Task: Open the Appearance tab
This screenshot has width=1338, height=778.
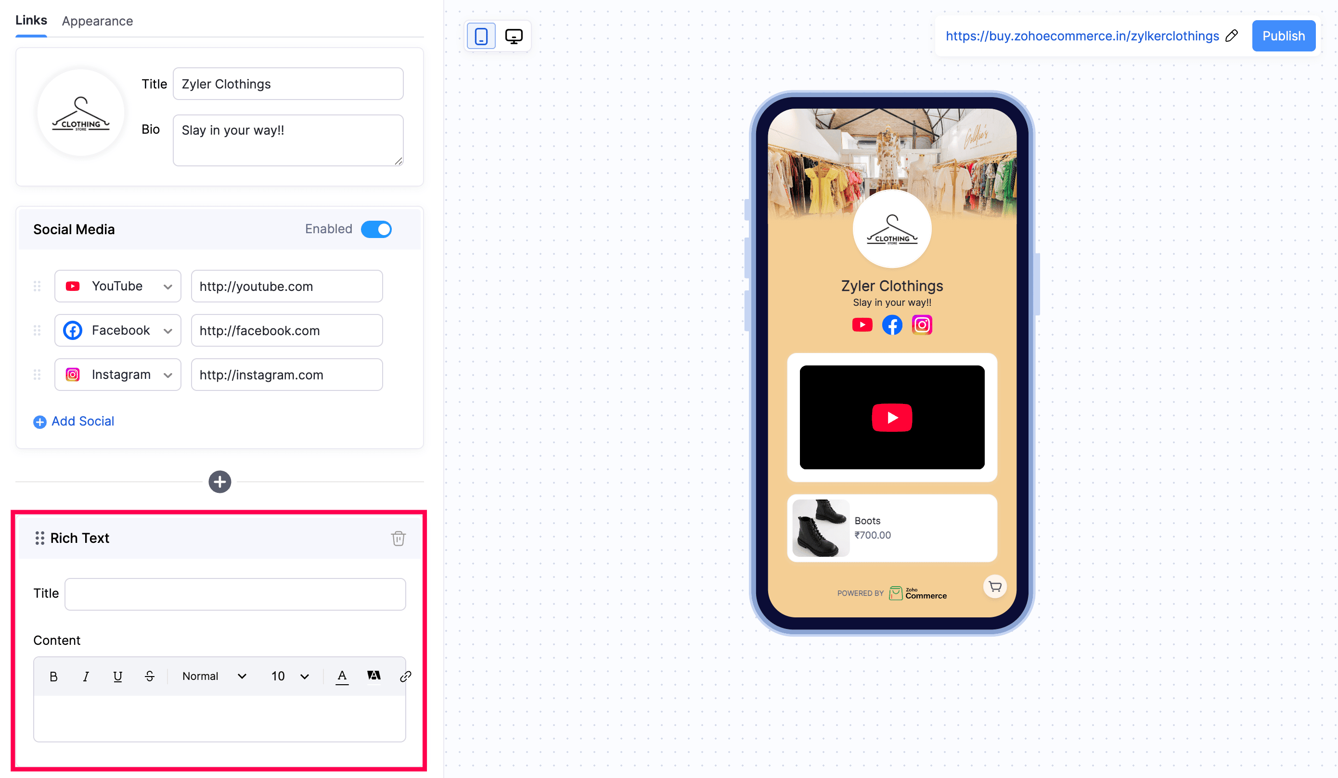Action: pos(97,21)
